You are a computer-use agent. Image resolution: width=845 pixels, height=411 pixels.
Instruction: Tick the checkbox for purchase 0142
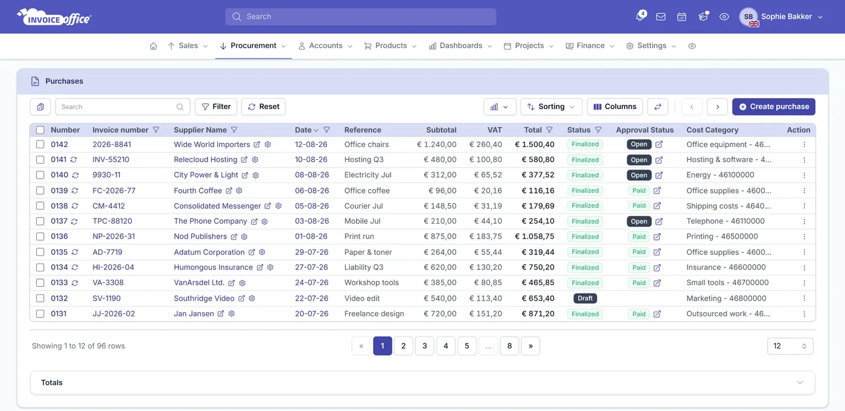coord(40,145)
